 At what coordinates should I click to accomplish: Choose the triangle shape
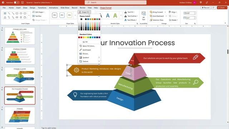coord(5,17)
